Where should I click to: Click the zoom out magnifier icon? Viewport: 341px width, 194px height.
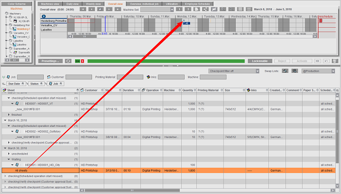click(223, 9)
